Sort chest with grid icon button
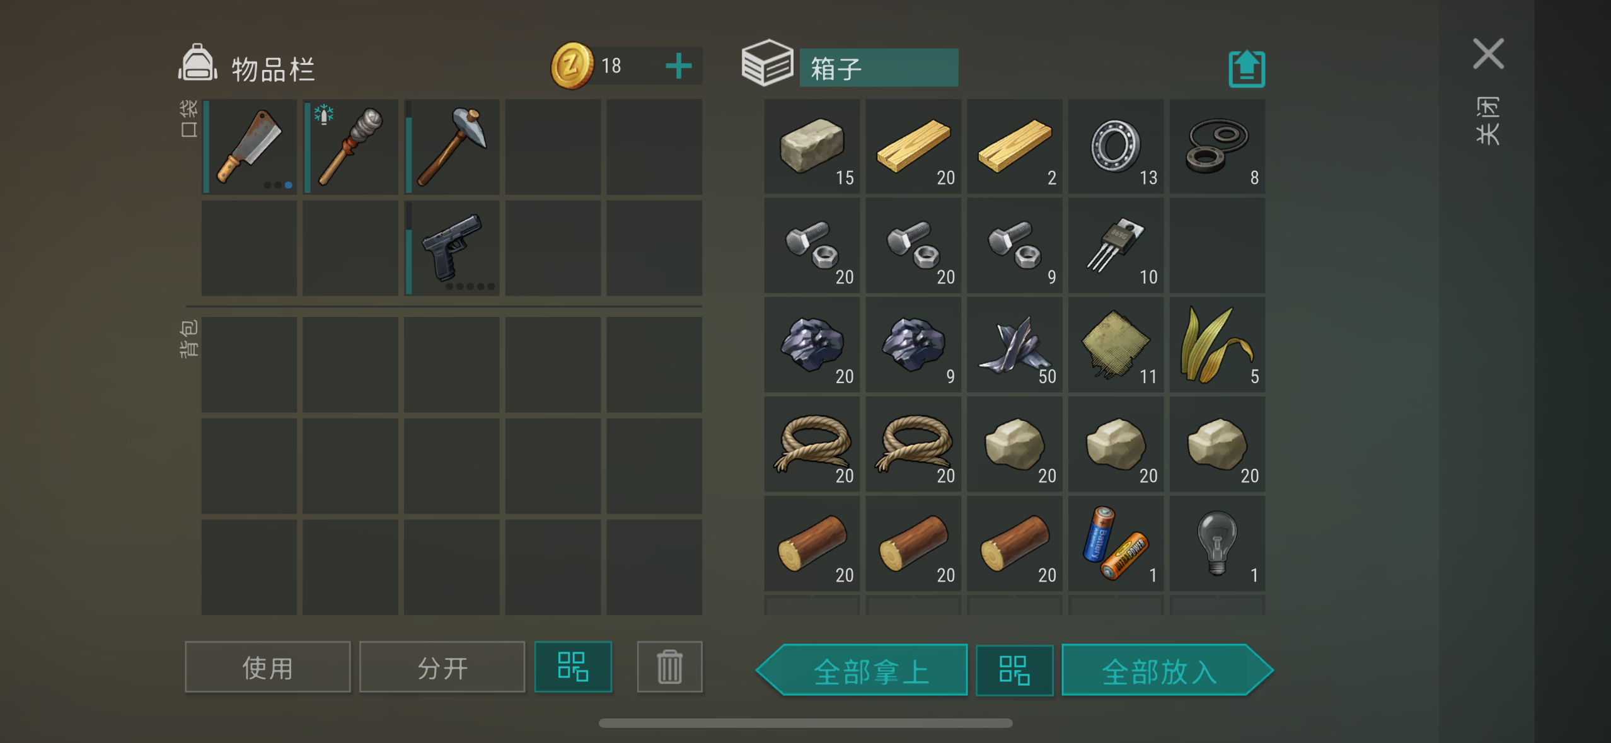1611x743 pixels. pyautogui.click(x=1015, y=671)
